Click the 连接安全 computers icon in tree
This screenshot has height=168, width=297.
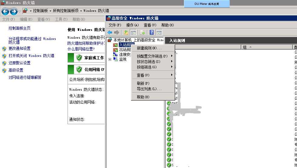(115, 54)
